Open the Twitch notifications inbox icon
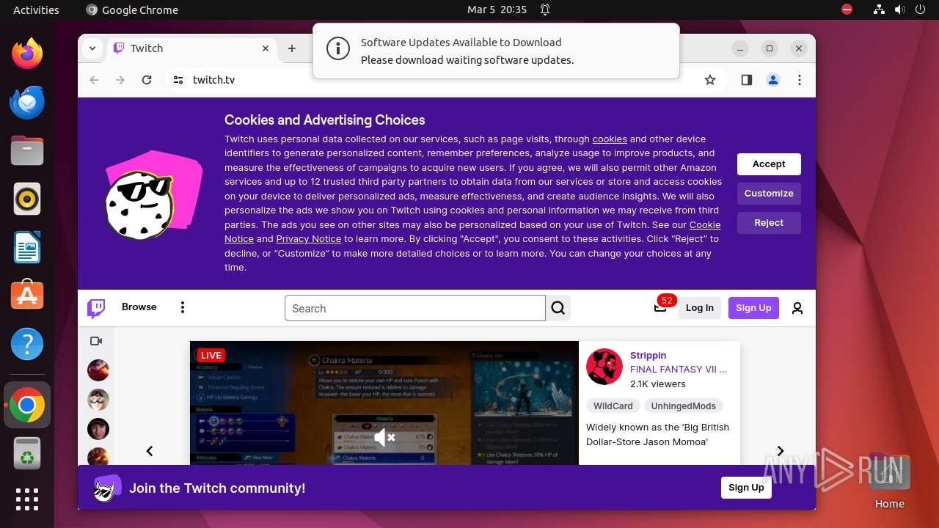The height and width of the screenshot is (528, 939). [660, 307]
